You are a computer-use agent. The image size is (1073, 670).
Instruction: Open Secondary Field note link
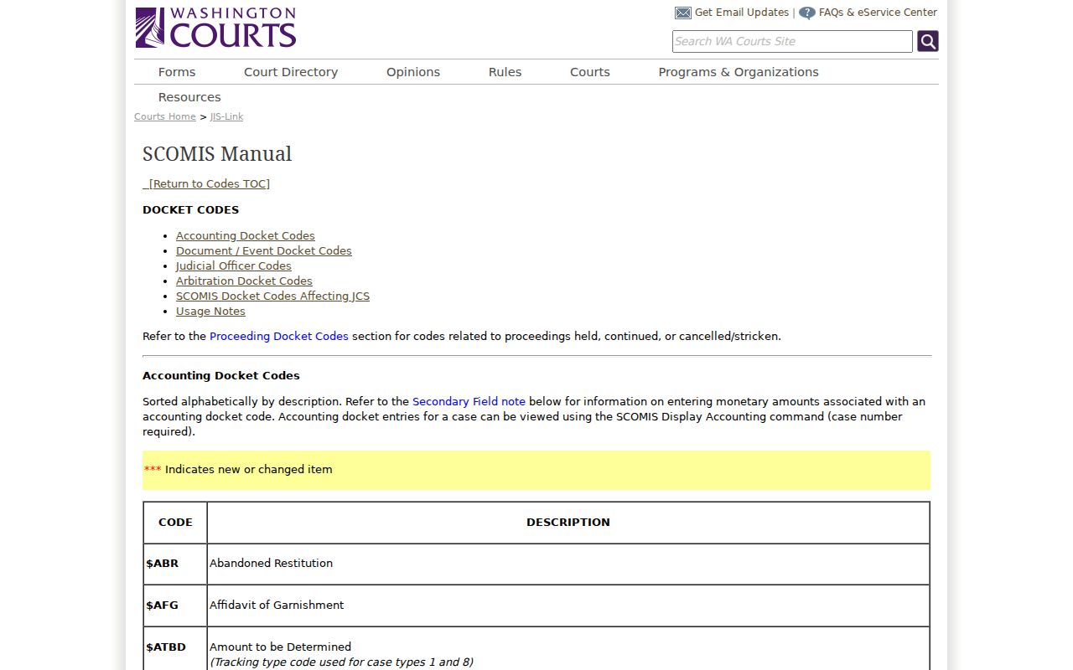coord(469,401)
